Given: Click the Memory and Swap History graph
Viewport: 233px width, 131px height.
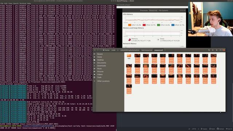Looking at the screenshot, I should 153,33.
